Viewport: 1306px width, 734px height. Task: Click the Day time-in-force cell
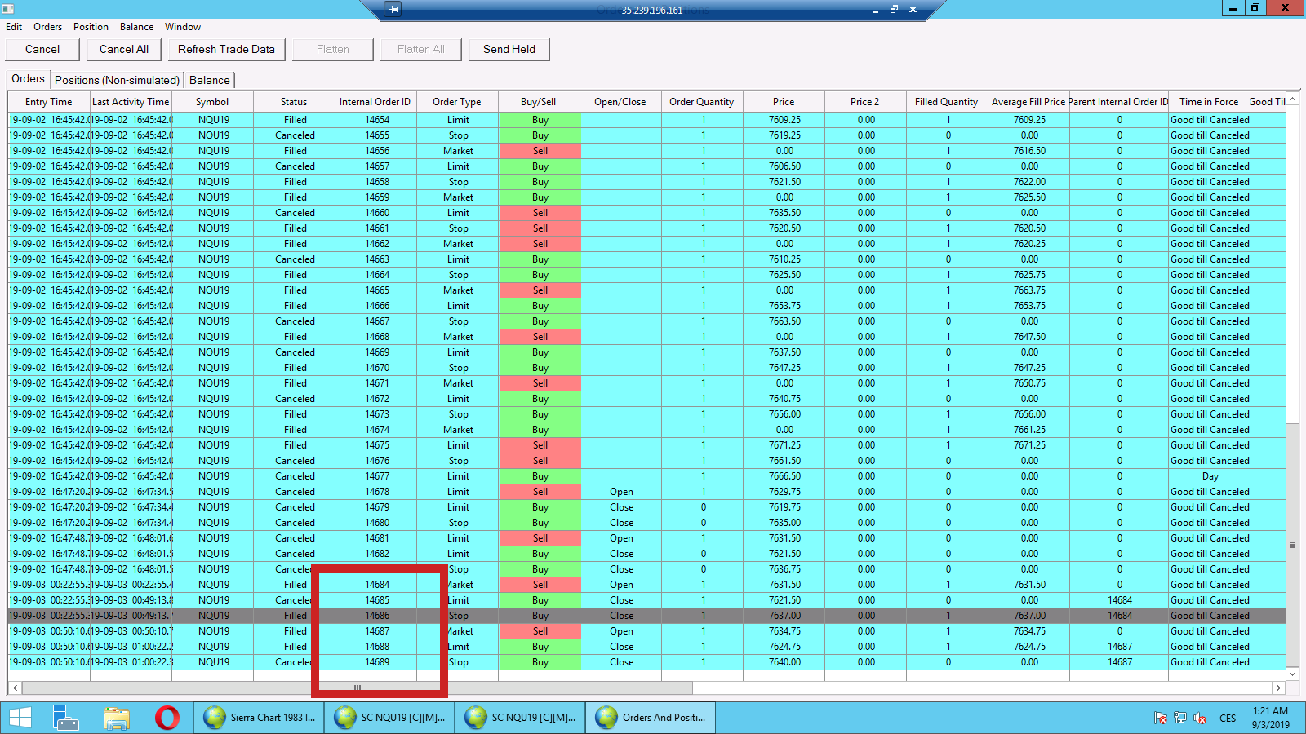(x=1210, y=476)
